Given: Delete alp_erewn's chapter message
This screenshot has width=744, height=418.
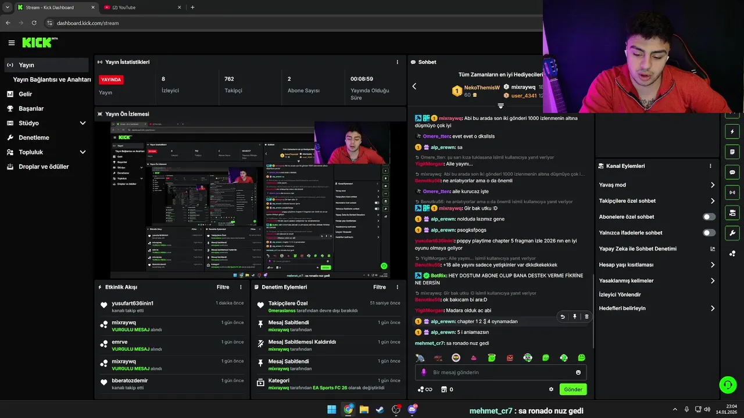Looking at the screenshot, I should pyautogui.click(x=586, y=316).
